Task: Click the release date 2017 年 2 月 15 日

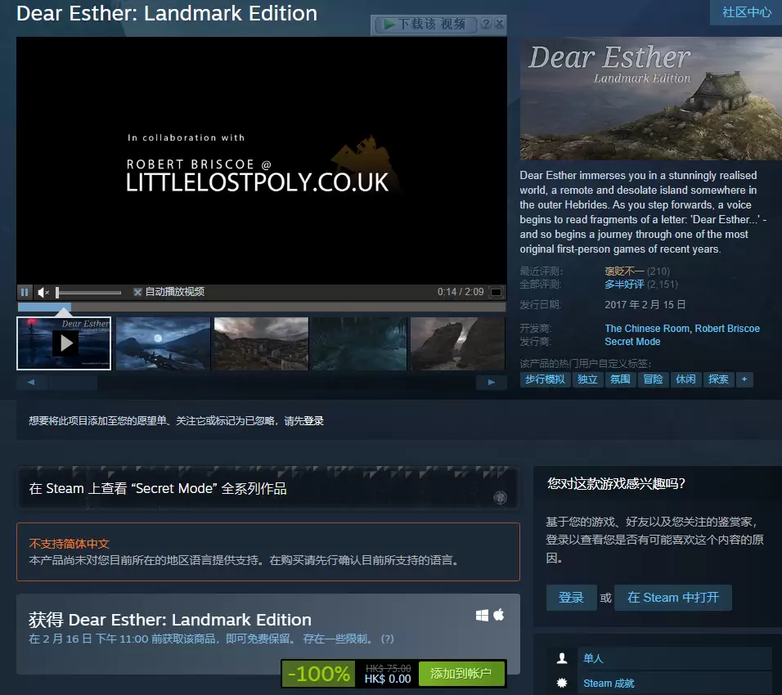Action: [645, 305]
